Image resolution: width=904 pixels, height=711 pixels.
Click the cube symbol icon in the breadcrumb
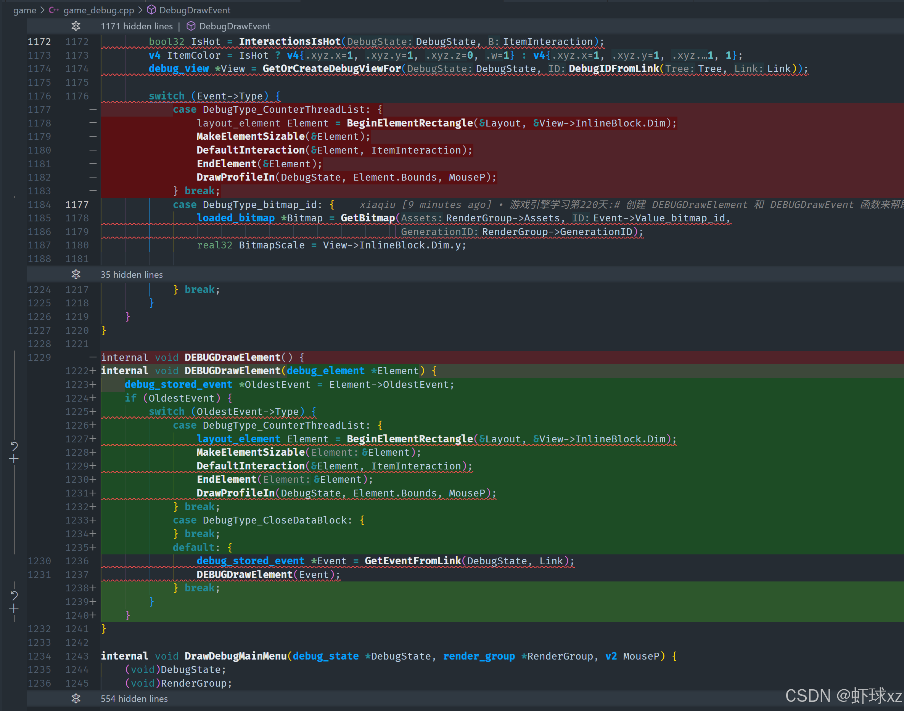152,10
